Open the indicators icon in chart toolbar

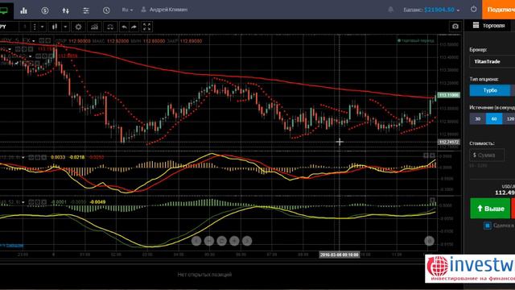click(94, 27)
